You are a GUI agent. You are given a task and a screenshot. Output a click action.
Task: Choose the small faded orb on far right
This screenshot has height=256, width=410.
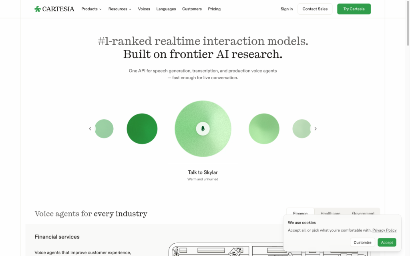click(x=302, y=128)
